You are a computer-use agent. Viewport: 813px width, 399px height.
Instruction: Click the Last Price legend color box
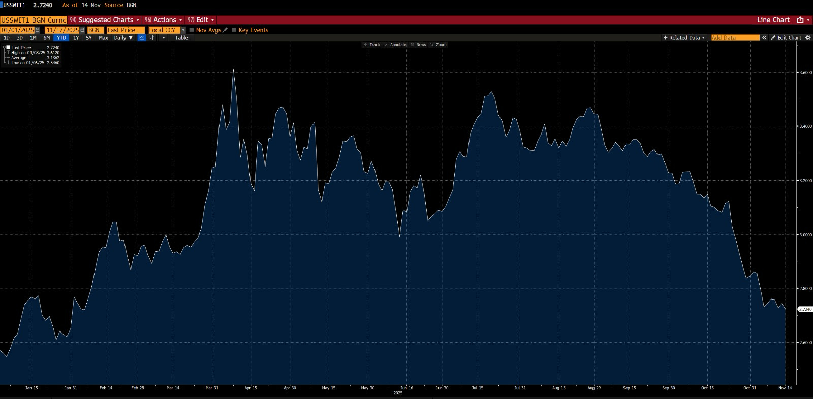point(8,48)
